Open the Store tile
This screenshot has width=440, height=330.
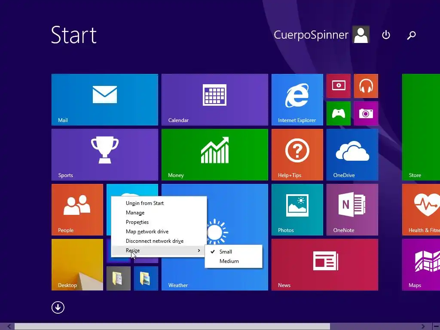point(421,127)
